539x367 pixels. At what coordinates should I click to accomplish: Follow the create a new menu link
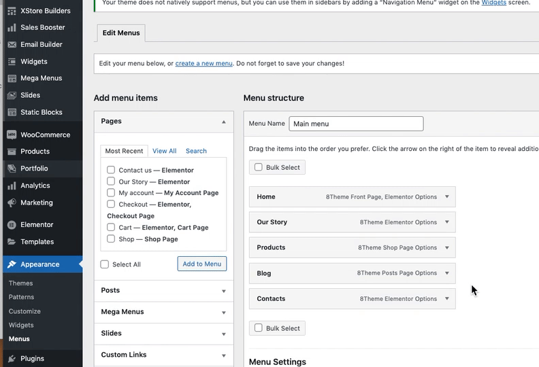[203, 63]
